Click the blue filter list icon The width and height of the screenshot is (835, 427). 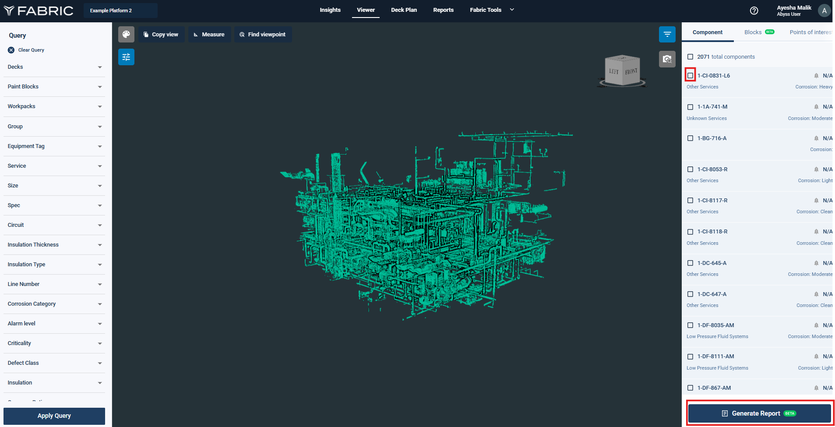pos(667,35)
